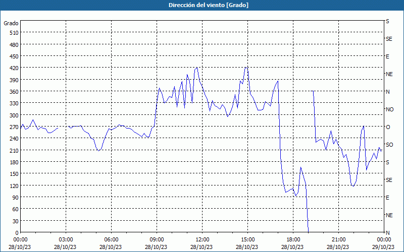Click the NO compass label on right axis
404x252 pixels.
tap(389, 109)
